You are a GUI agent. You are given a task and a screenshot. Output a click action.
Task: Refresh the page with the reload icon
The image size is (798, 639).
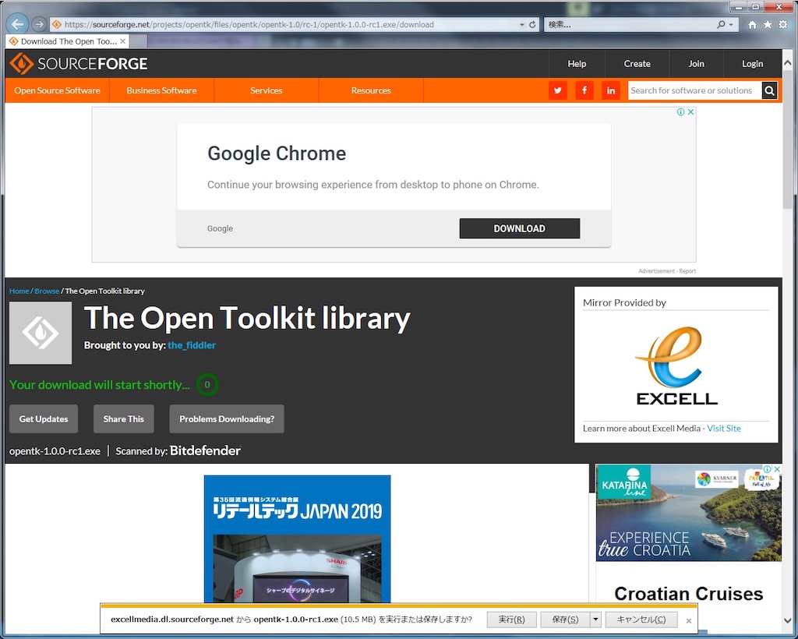(532, 24)
